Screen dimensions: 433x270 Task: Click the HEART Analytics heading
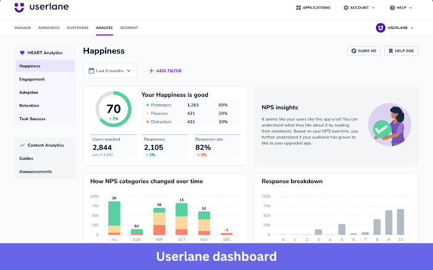[45, 52]
